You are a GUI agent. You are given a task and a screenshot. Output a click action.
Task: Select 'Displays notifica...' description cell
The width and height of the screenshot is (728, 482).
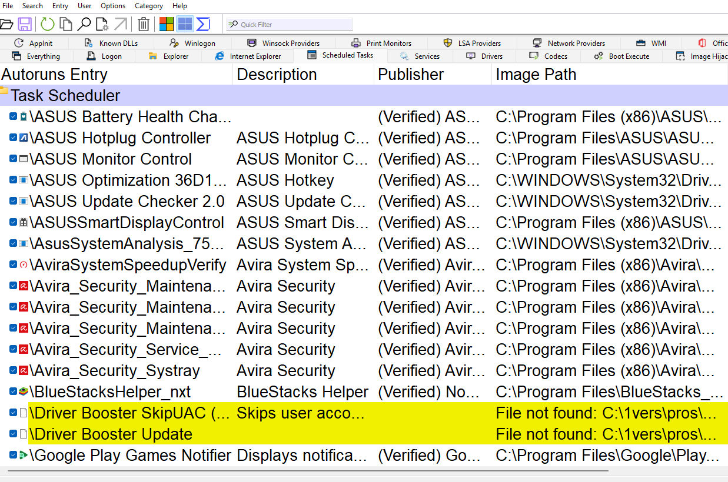[x=302, y=456]
